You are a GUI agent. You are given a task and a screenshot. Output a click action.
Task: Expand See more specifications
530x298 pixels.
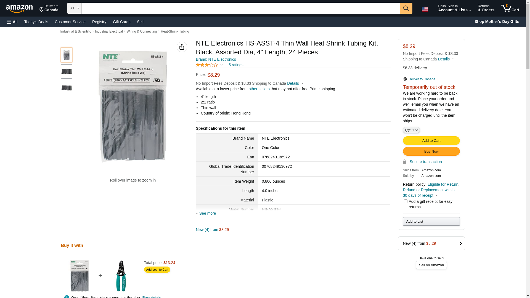tap(207, 213)
